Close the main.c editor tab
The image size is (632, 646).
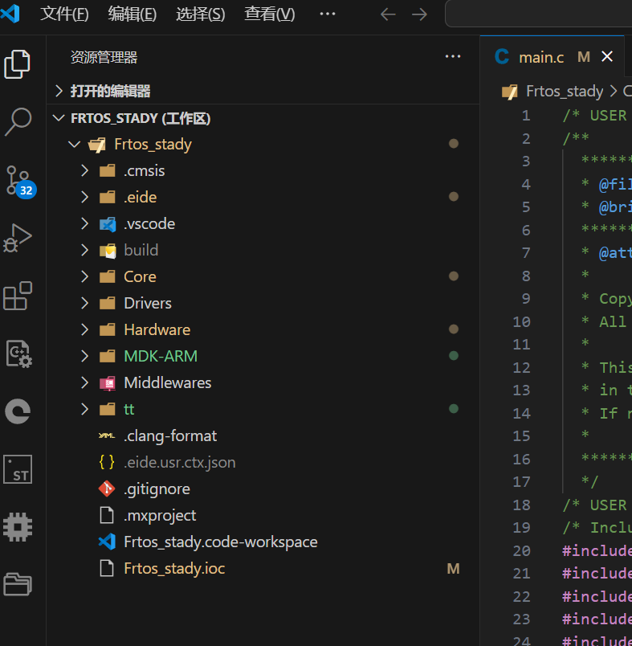[607, 56]
